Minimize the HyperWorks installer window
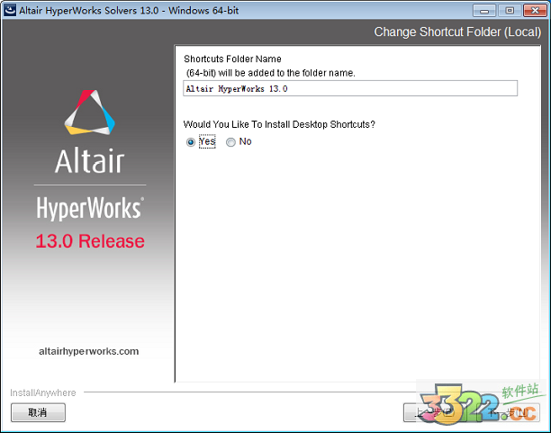This screenshot has height=433, width=551. tap(484, 11)
